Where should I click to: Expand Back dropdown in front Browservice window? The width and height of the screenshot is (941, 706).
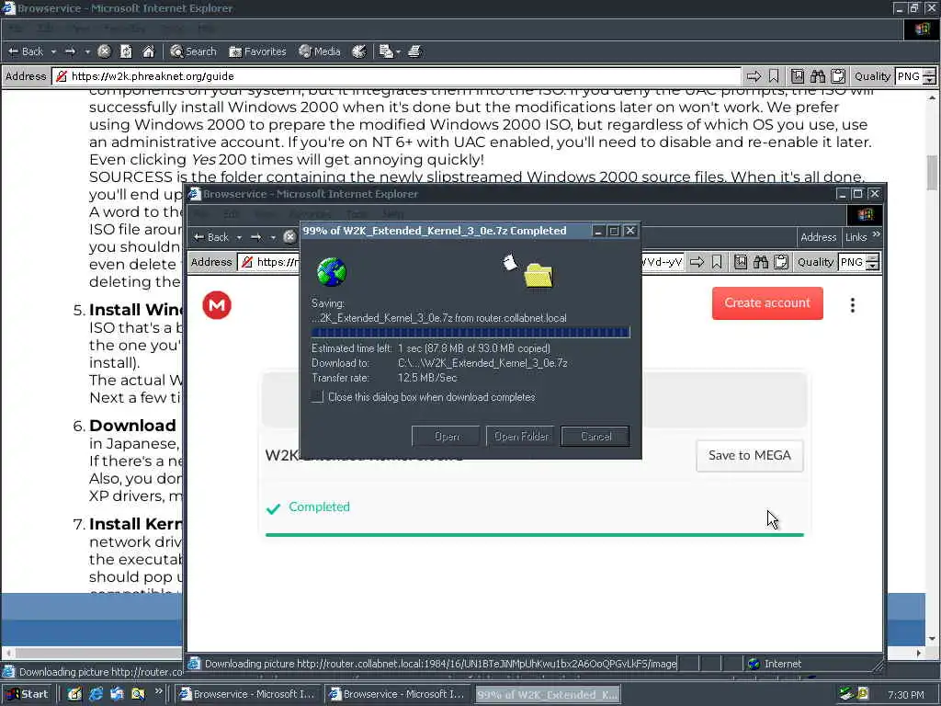[x=239, y=238]
